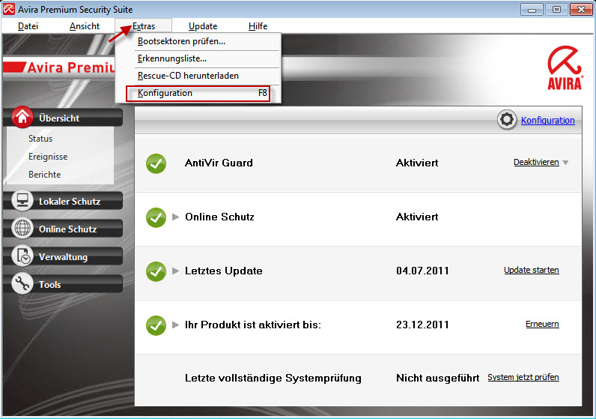Image resolution: width=596 pixels, height=419 pixels.
Task: Expand the Letztes Update row triangle
Action: 175,271
